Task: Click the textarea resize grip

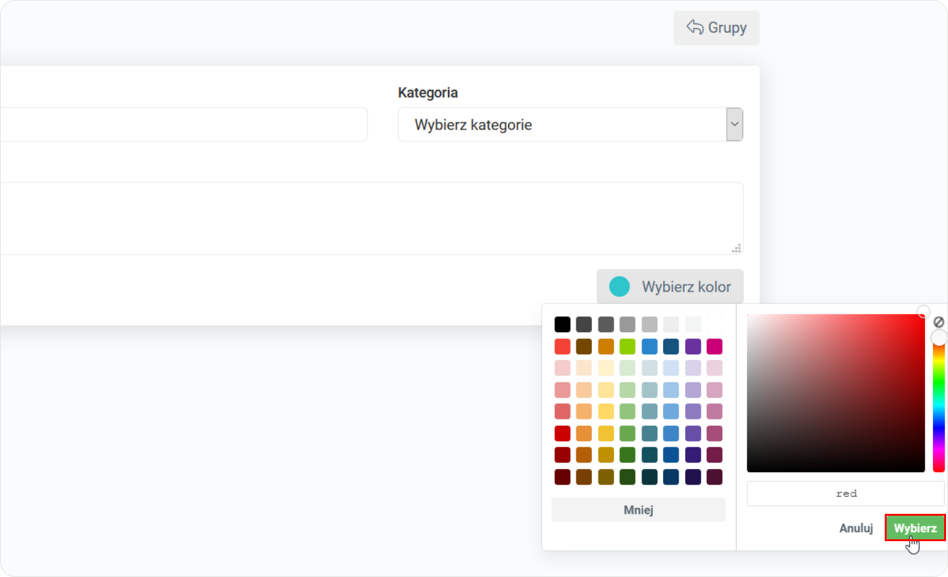Action: [737, 248]
